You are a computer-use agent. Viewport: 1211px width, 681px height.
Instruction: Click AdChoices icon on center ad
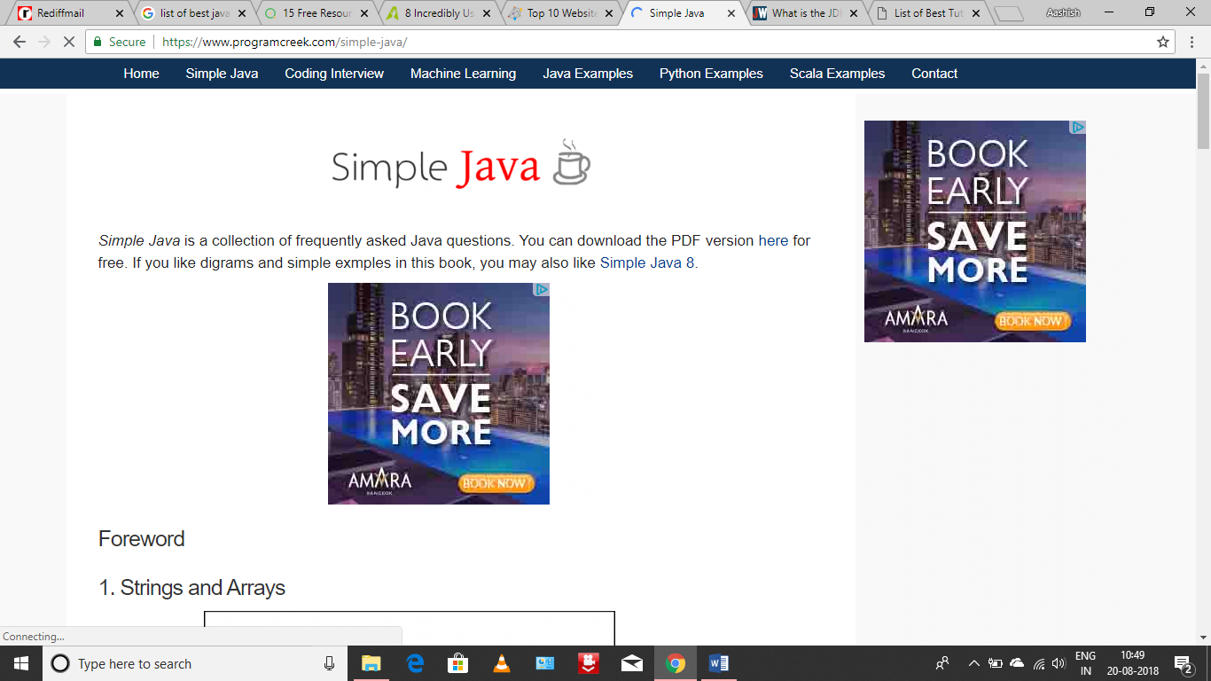point(541,289)
